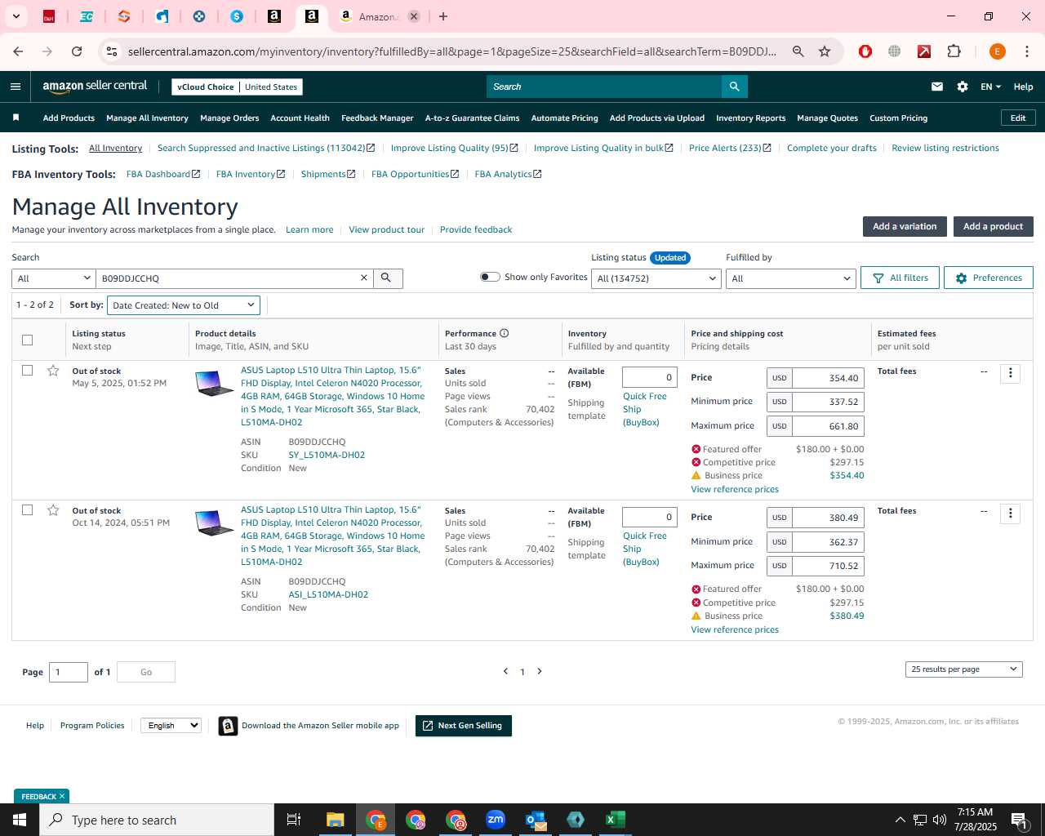Open the search field All dropdown
This screenshot has width=1045, height=836.
(x=54, y=278)
